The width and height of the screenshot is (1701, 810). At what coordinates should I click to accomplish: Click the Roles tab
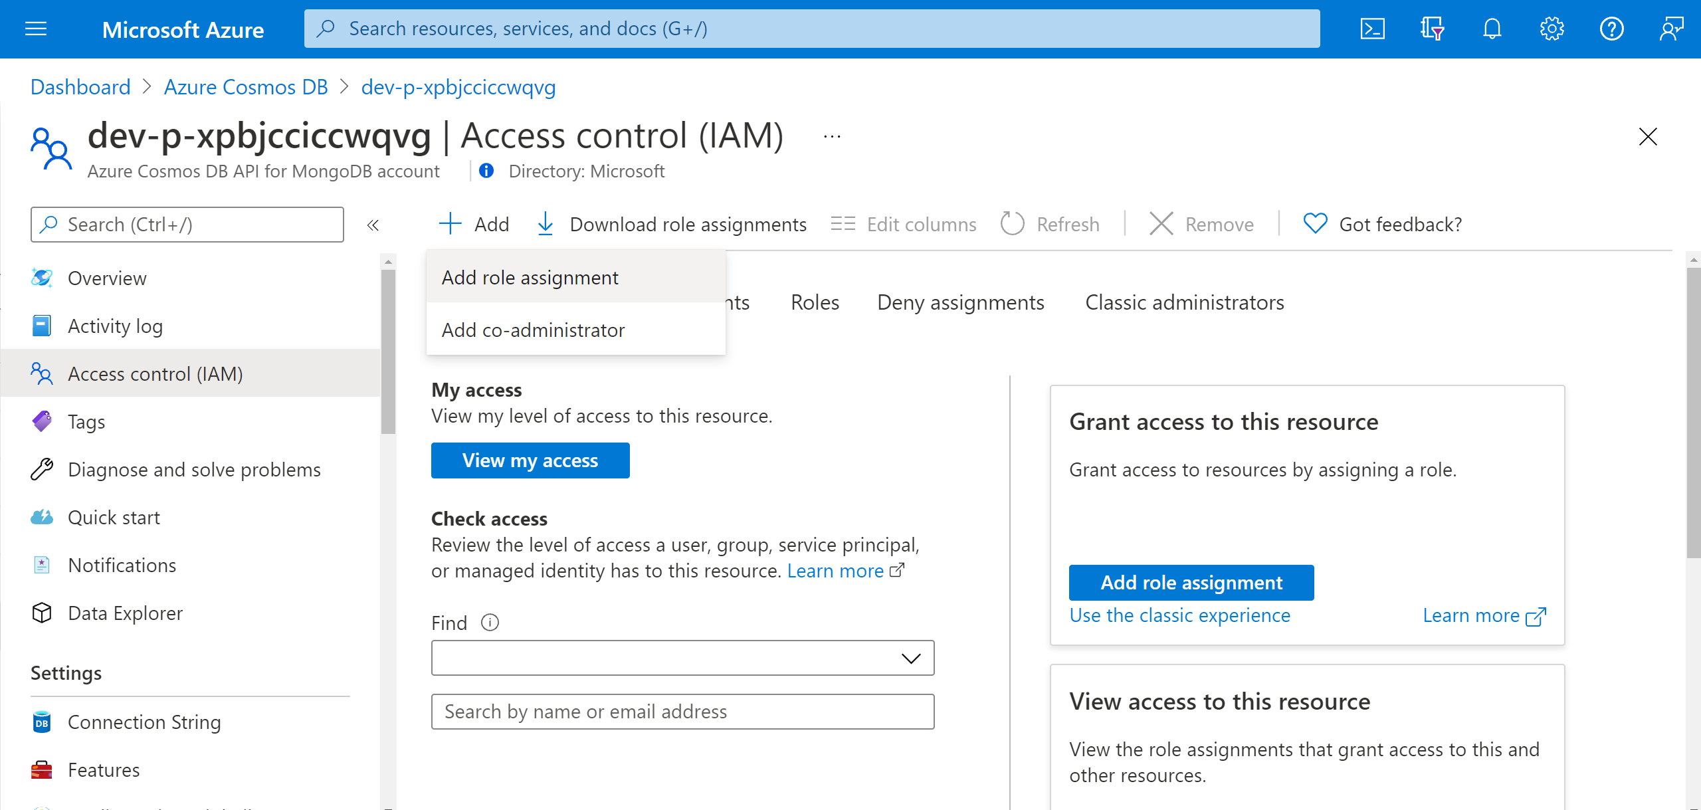(816, 302)
